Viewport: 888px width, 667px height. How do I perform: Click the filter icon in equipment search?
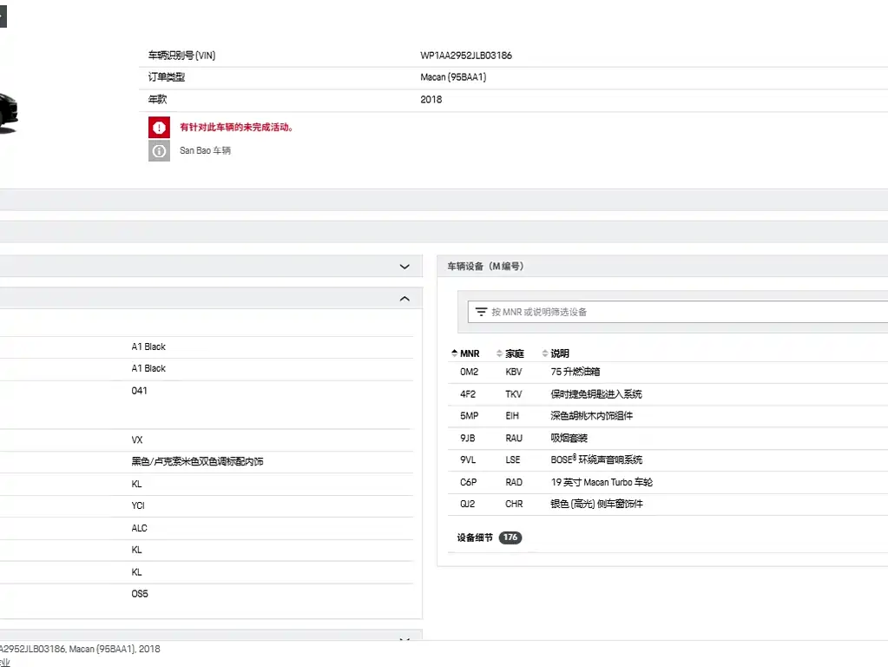pyautogui.click(x=481, y=312)
